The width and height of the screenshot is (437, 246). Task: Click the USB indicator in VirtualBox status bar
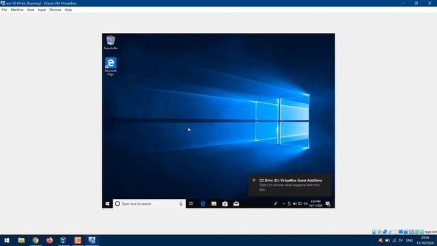click(390, 232)
